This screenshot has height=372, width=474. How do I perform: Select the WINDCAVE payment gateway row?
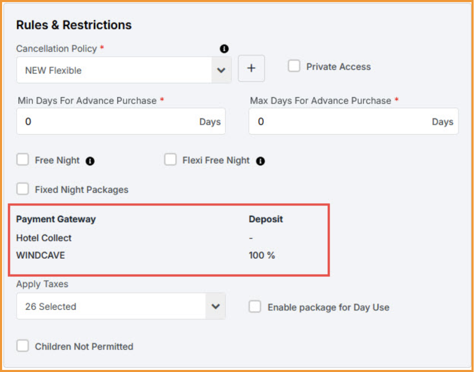coord(41,255)
